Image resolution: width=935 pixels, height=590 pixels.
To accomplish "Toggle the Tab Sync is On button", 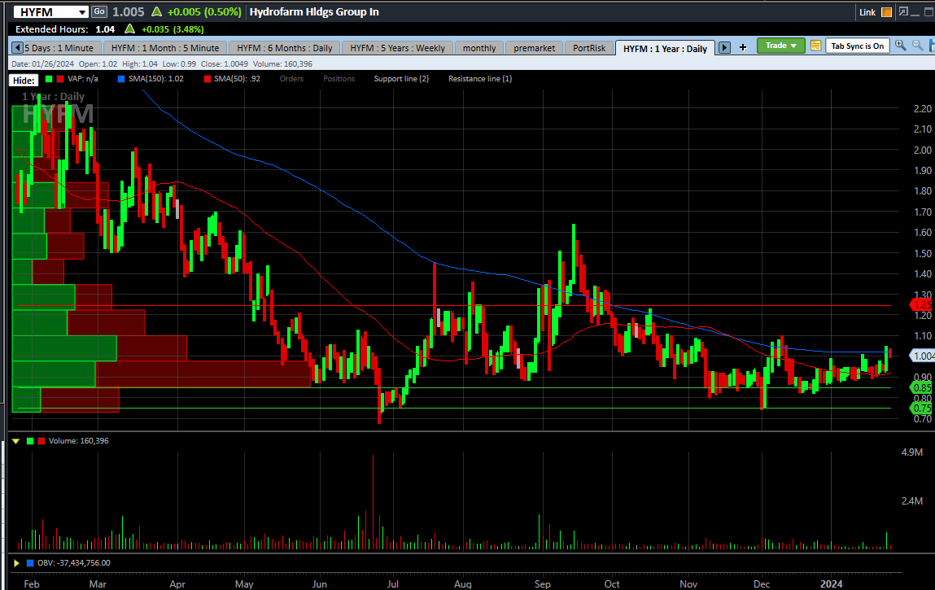I will [x=857, y=46].
